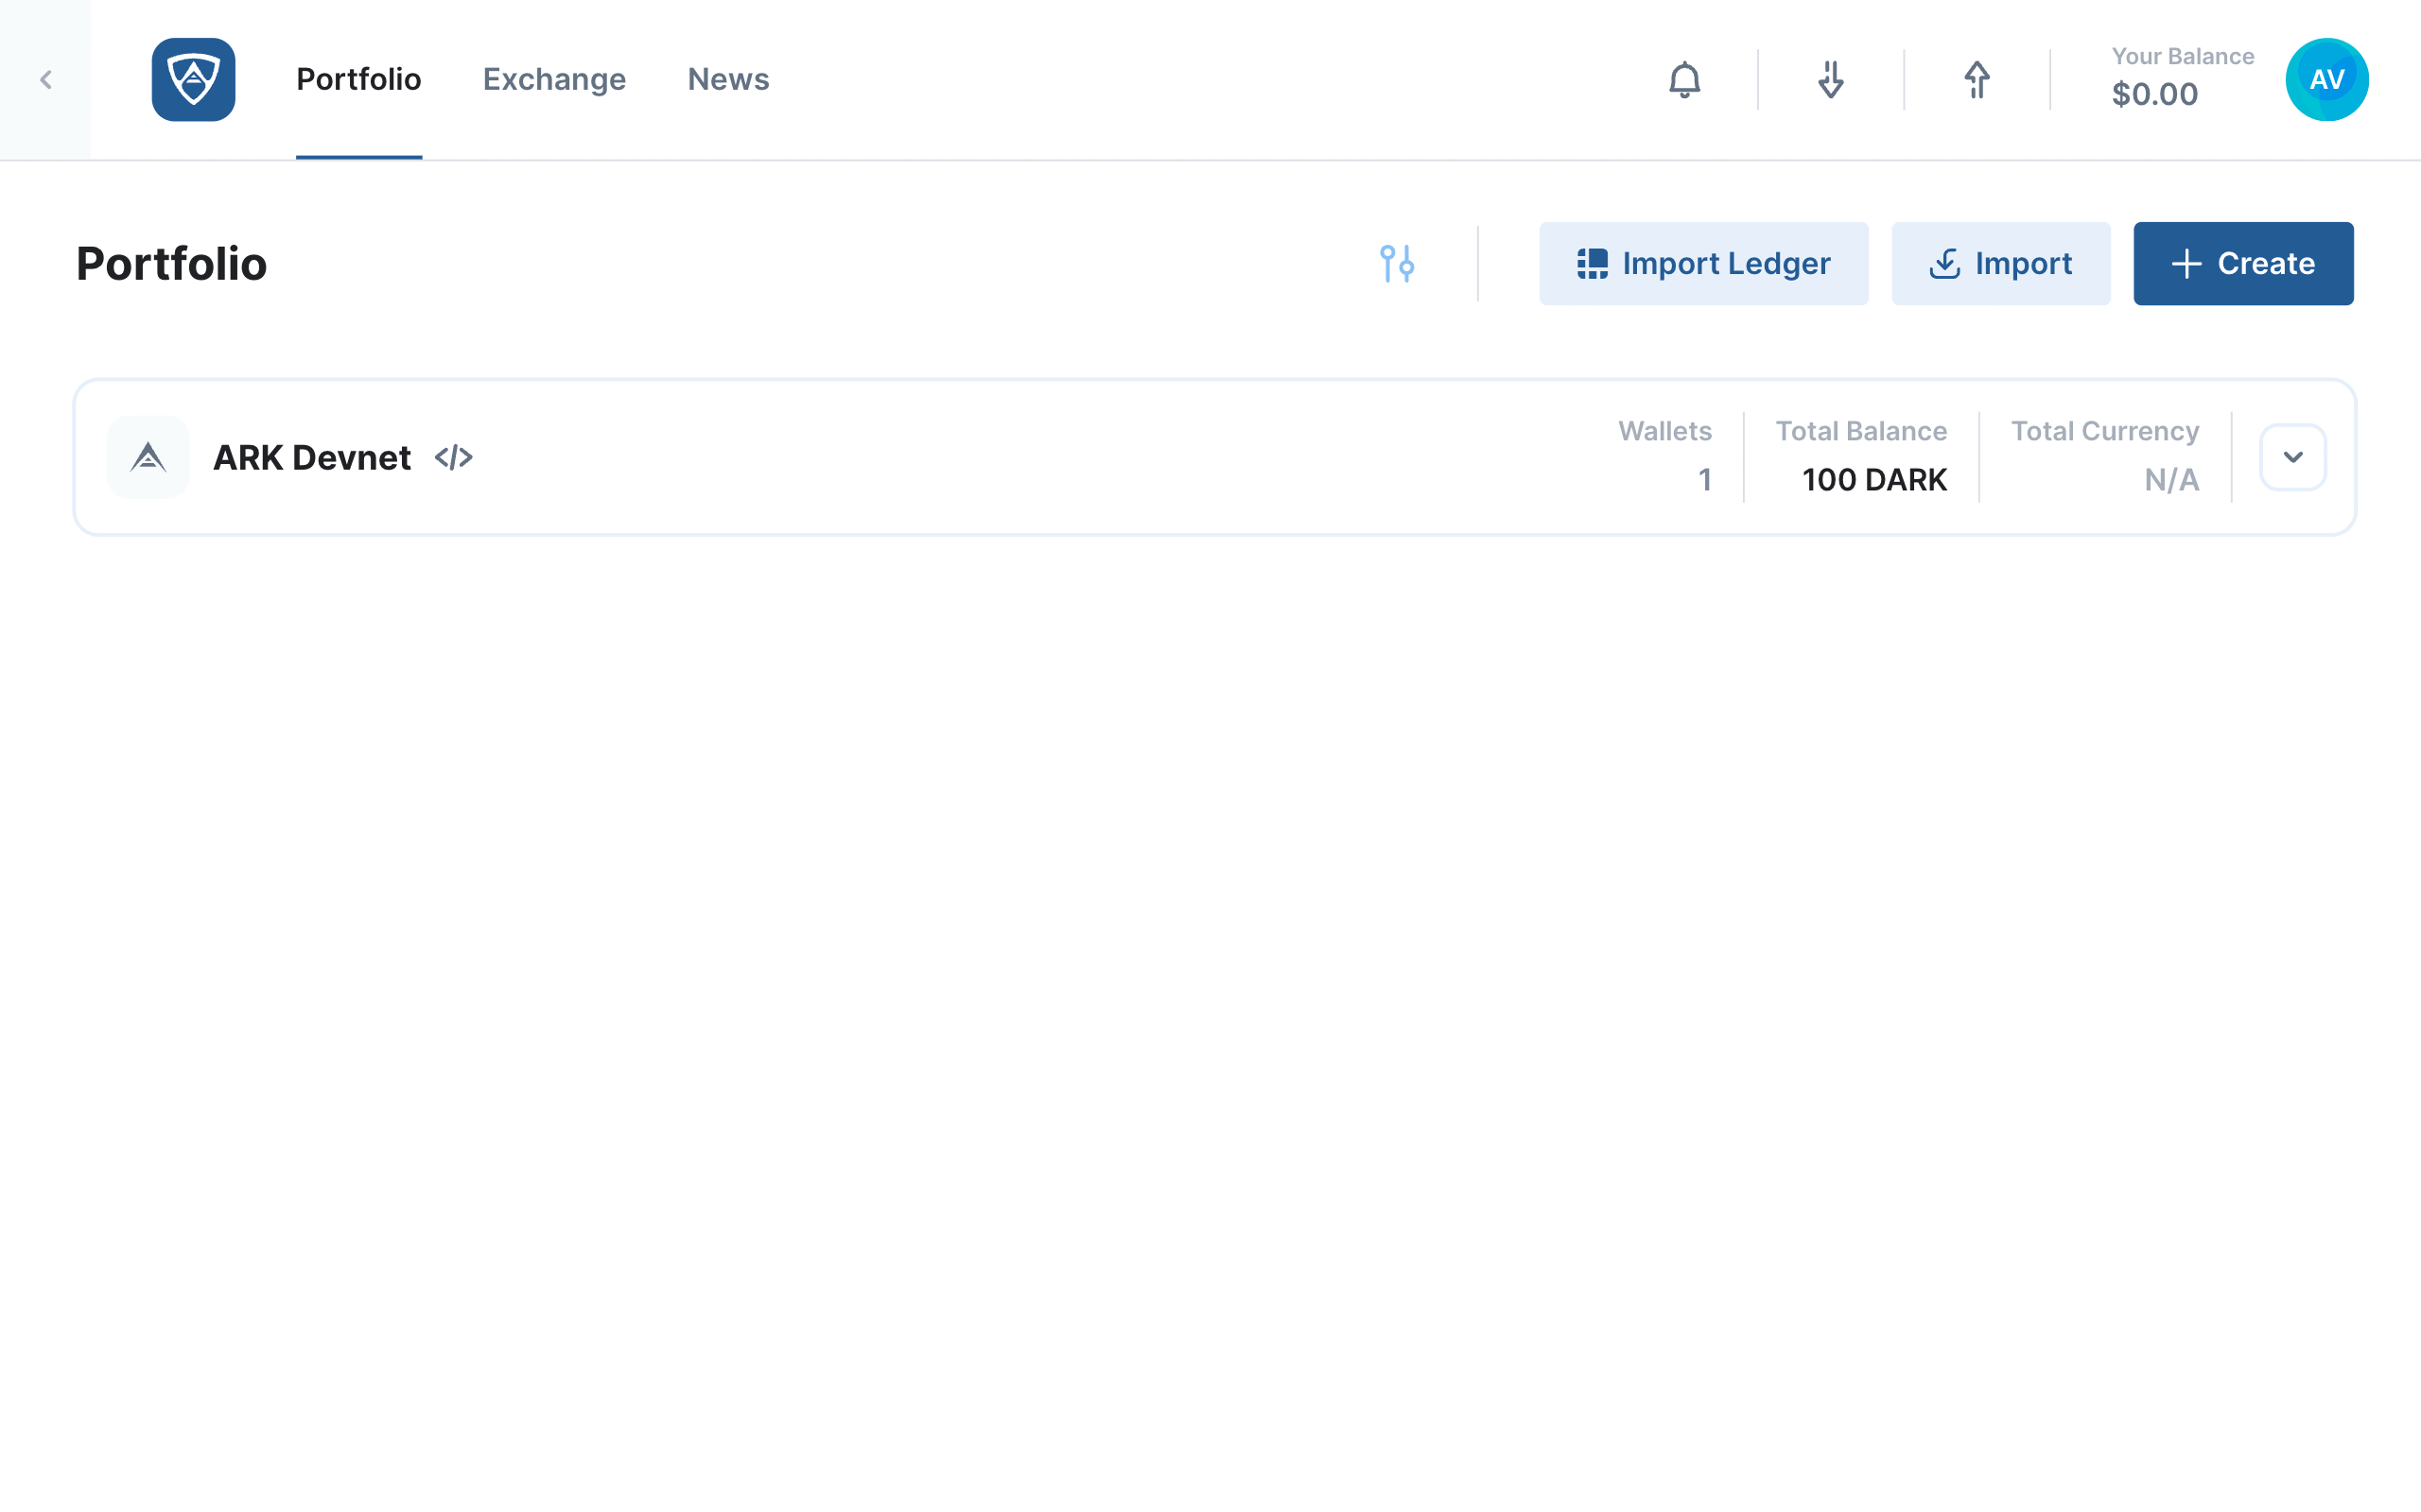2421x1512 pixels.
Task: Expand the ARK Devnet wallet list
Action: pyautogui.click(x=2293, y=457)
